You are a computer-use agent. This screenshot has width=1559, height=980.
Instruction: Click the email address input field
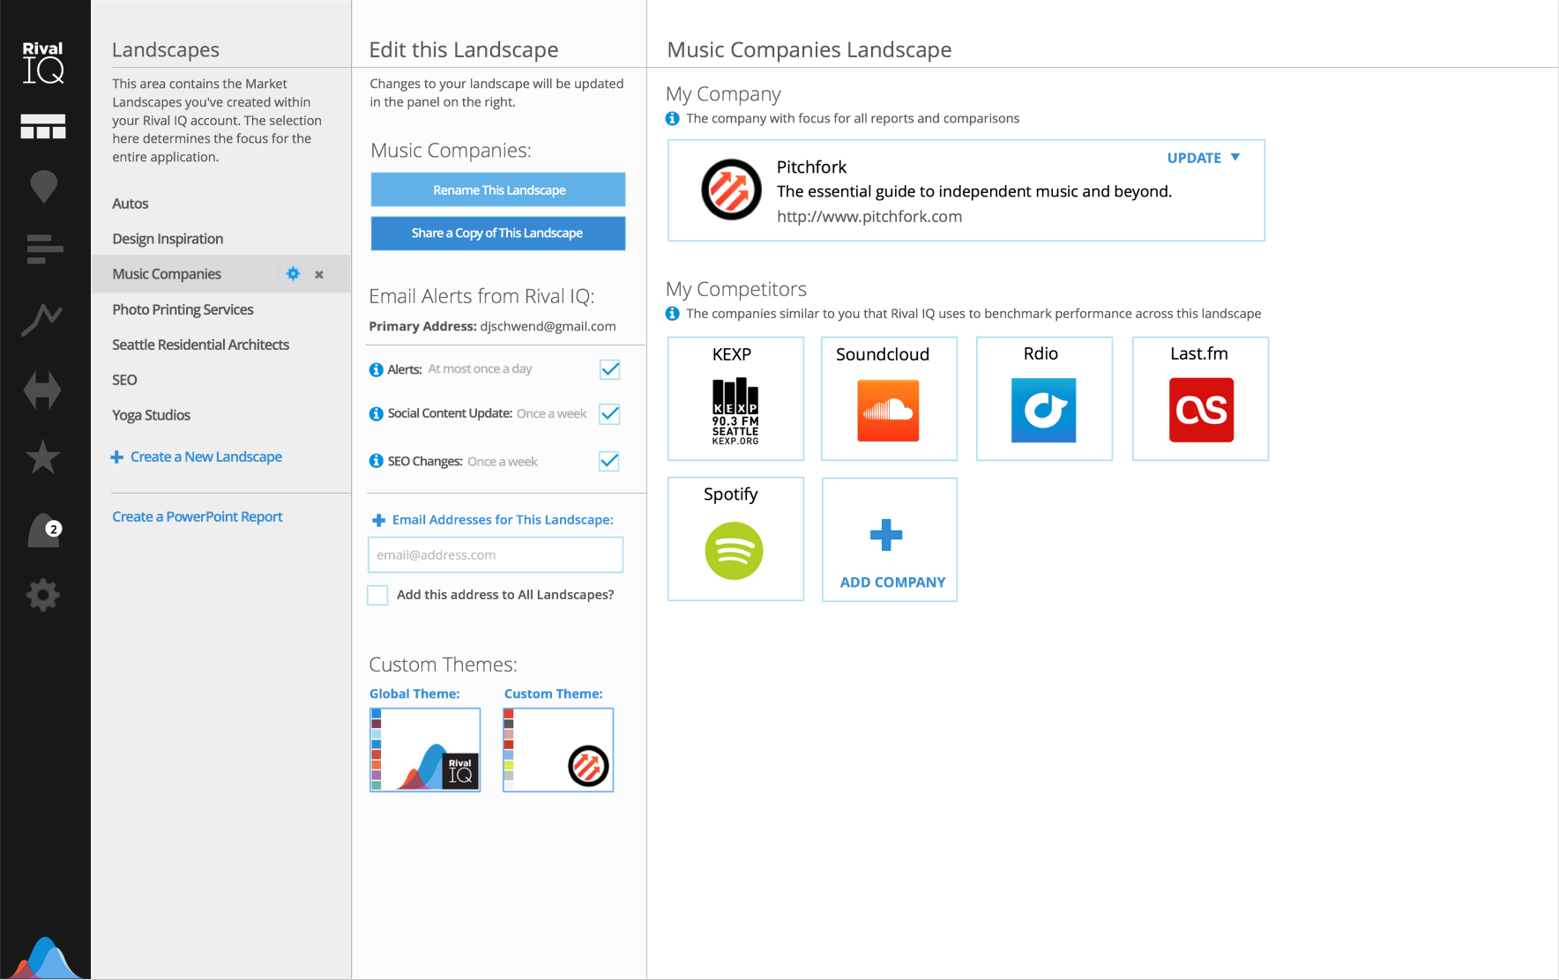(x=496, y=555)
